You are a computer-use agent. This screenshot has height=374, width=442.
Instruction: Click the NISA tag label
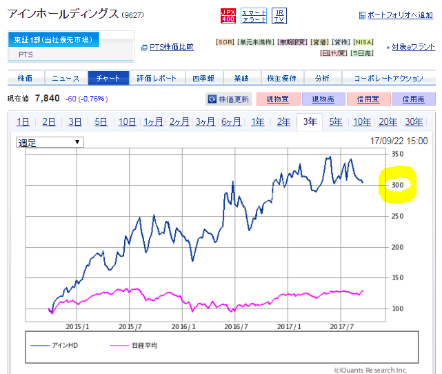point(363,42)
